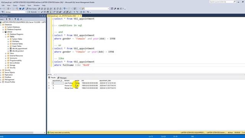This screenshot has height=138, width=245.
Task: Click 'Michael' fullname cell in row 3
Action: [69, 88]
